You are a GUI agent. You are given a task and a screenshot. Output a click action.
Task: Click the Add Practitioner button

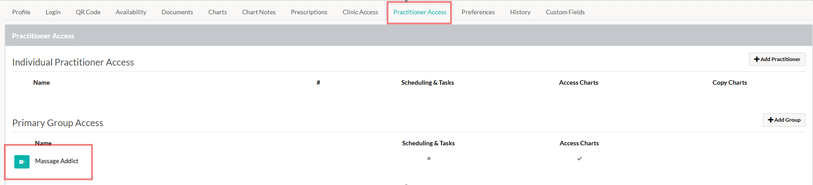click(x=777, y=59)
